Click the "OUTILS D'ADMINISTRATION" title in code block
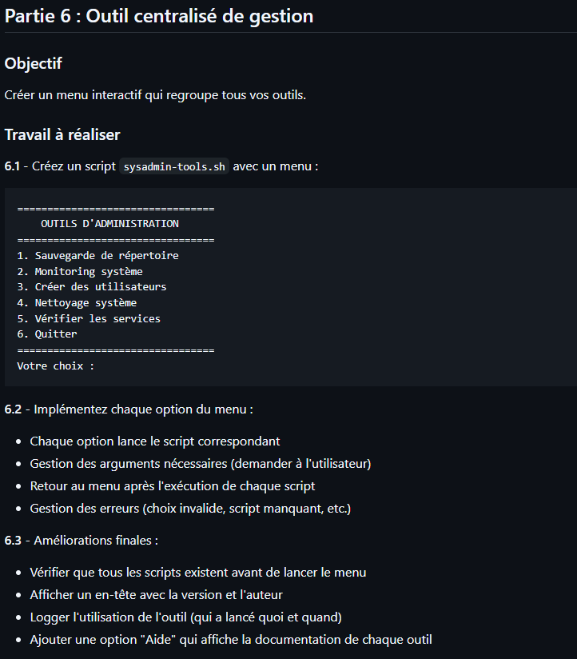 (109, 224)
